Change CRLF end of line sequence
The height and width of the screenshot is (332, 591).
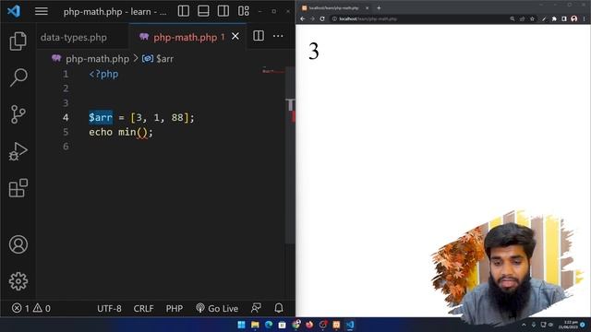[144, 309]
